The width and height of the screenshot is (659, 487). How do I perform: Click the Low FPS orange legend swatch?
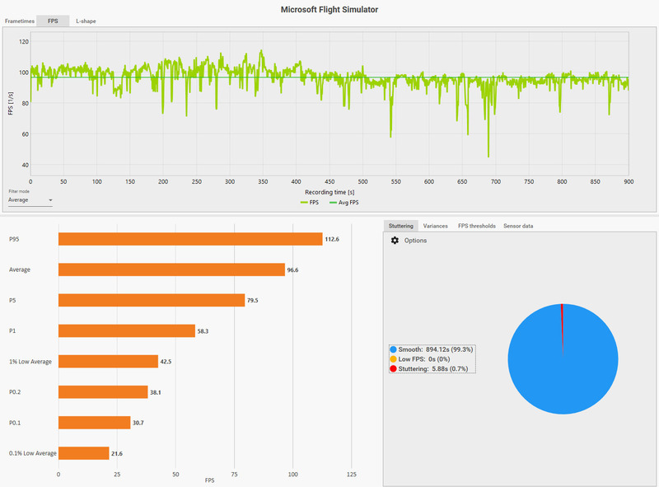point(394,359)
